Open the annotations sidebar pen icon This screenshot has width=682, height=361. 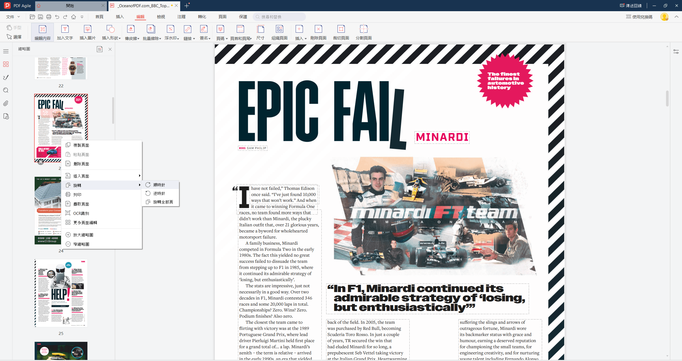(6, 77)
